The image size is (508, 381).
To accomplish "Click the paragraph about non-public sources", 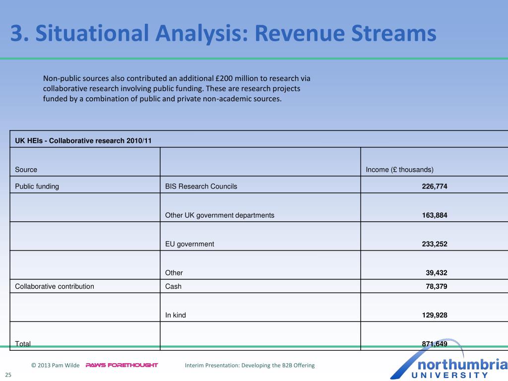I will pyautogui.click(x=177, y=88).
